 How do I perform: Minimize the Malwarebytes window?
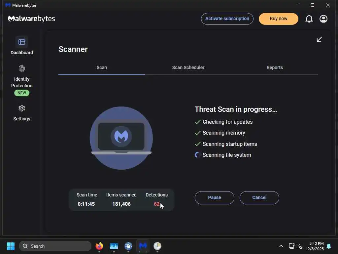coord(298,5)
